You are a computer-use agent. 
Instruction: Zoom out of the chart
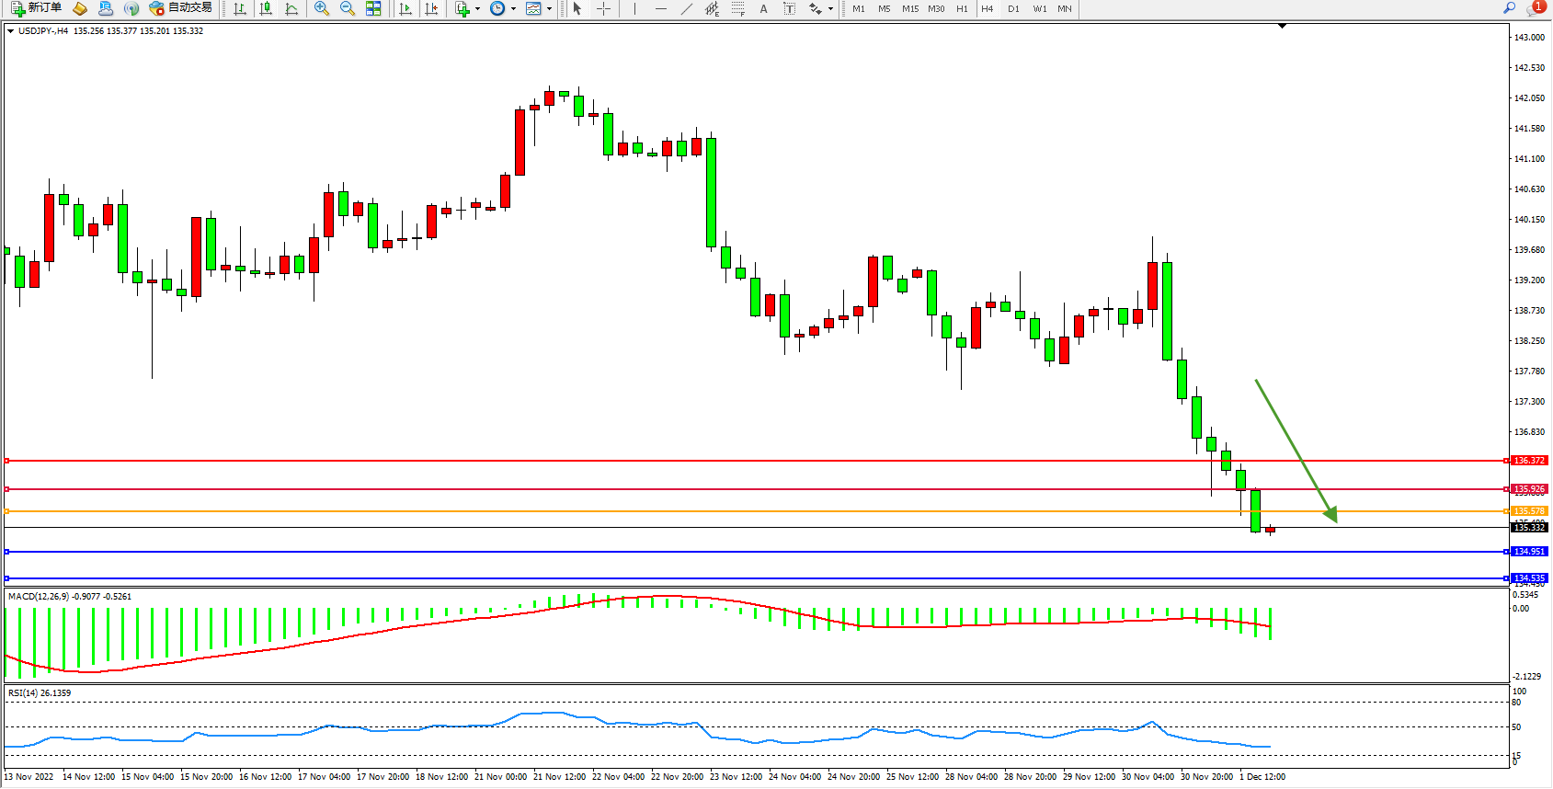coord(347,8)
